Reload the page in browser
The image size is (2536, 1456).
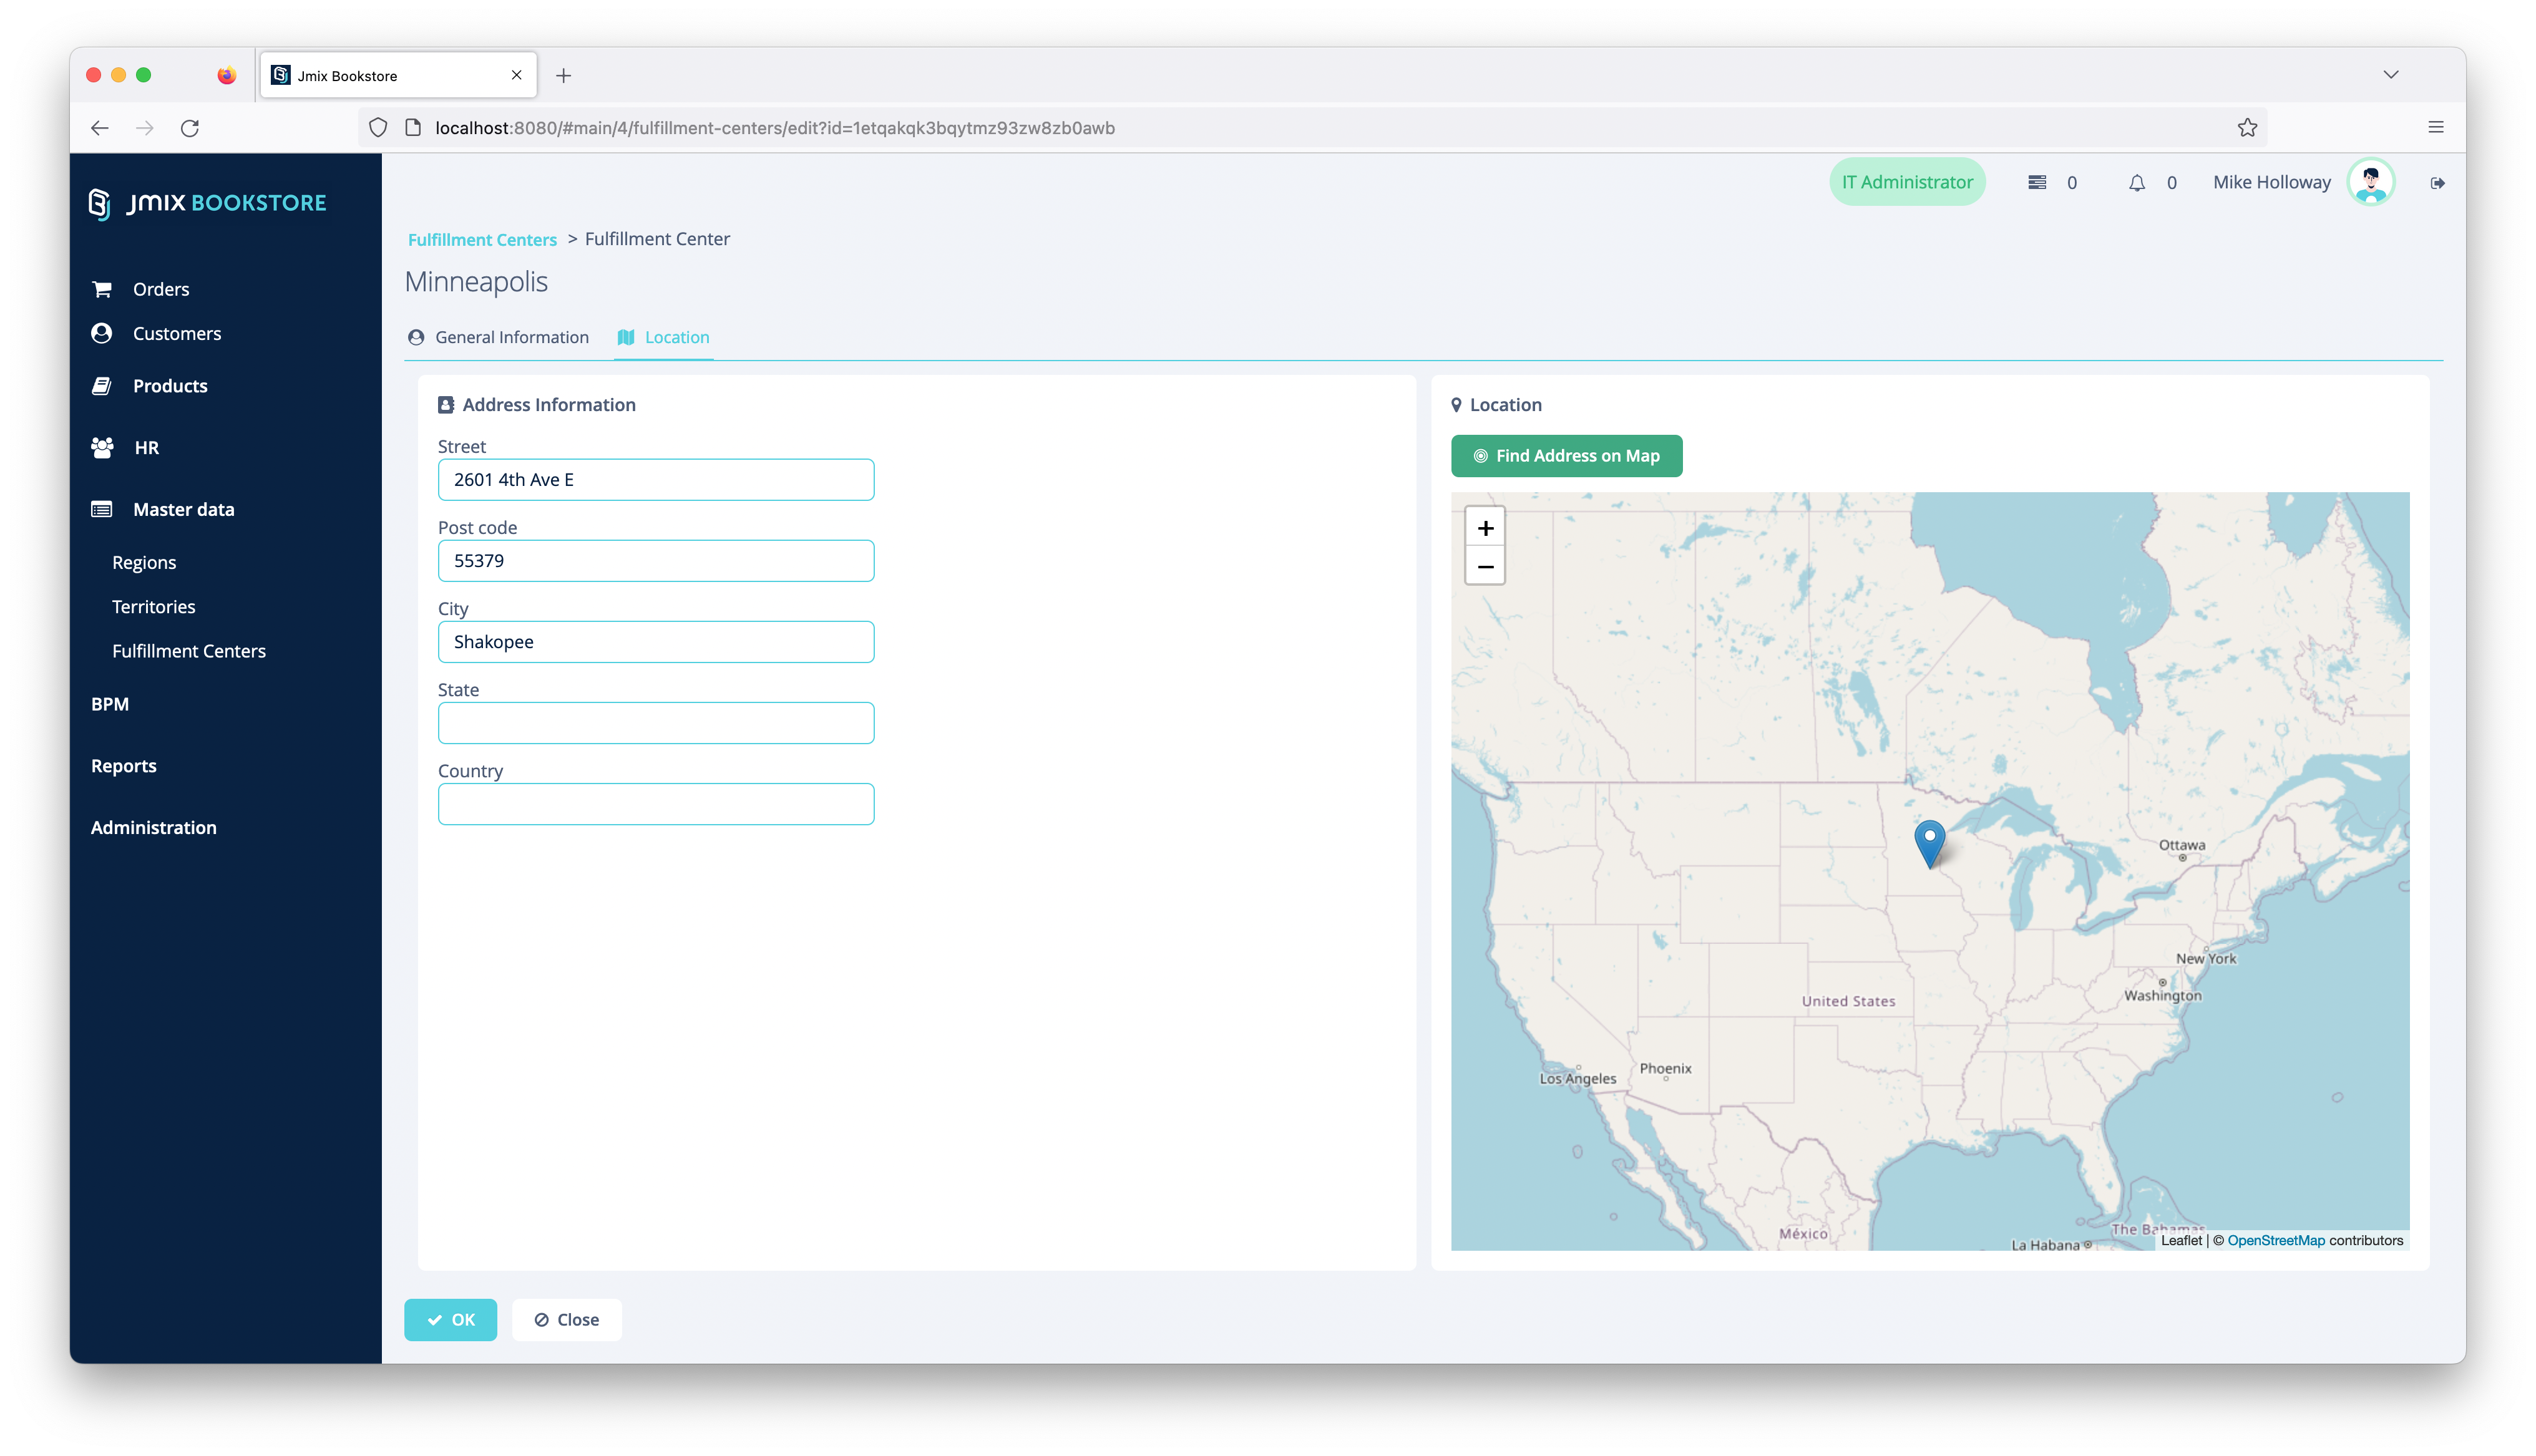(190, 128)
